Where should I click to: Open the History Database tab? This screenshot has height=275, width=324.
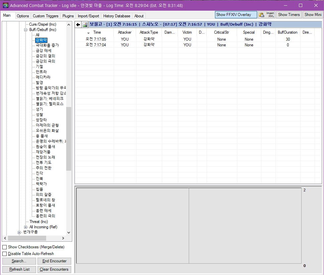coord(117,16)
